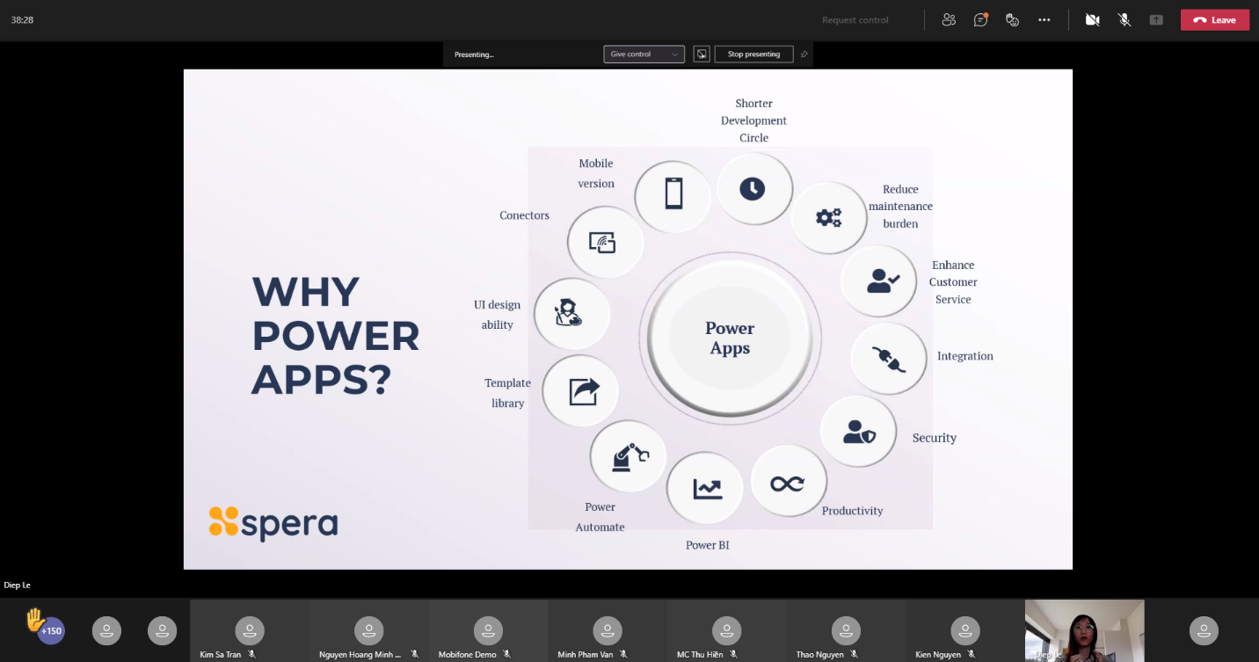This screenshot has height=662, width=1259.
Task: Select MC Thu Hiền participant tile
Action: click(x=726, y=630)
